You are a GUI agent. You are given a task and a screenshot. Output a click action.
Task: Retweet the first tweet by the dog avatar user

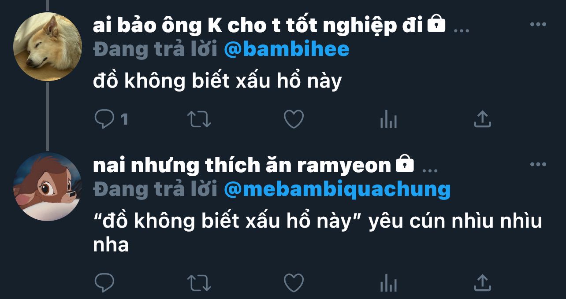[x=199, y=119]
